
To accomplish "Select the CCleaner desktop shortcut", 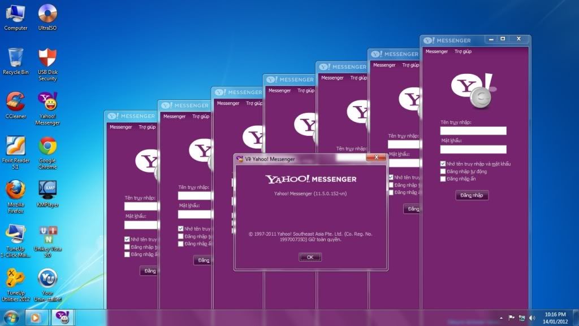I will pos(15,105).
